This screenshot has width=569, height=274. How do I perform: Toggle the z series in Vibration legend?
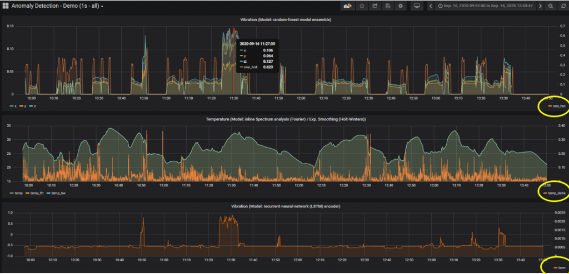[x=34, y=105]
